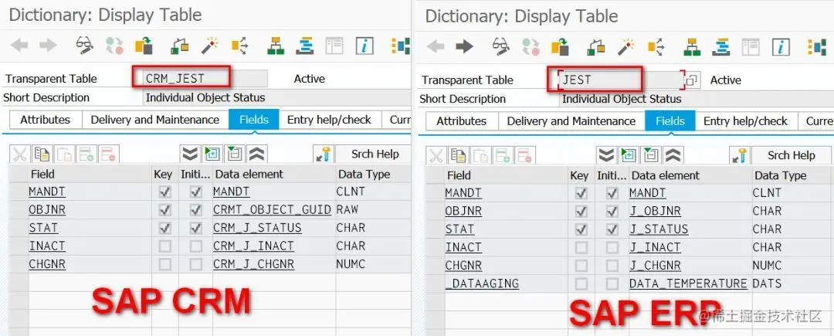Screen dimensions: 834x336
Task: Click foreign key icon in left CRM_JEST window
Action: (323, 154)
